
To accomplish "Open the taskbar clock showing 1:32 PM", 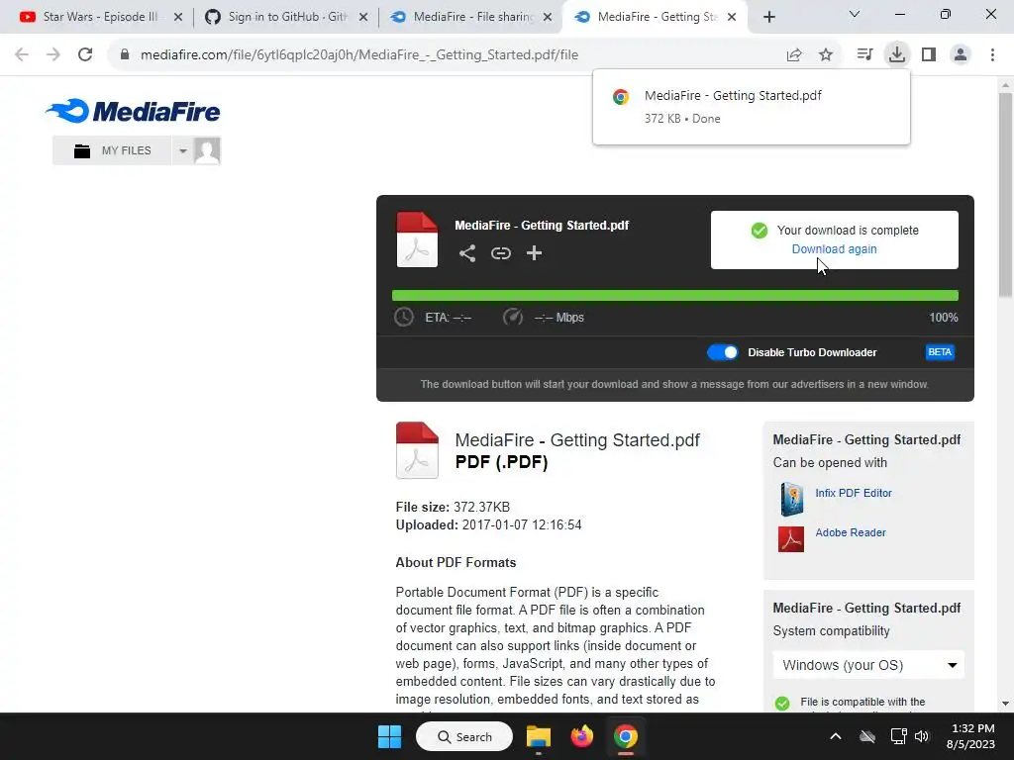I will coord(971,736).
